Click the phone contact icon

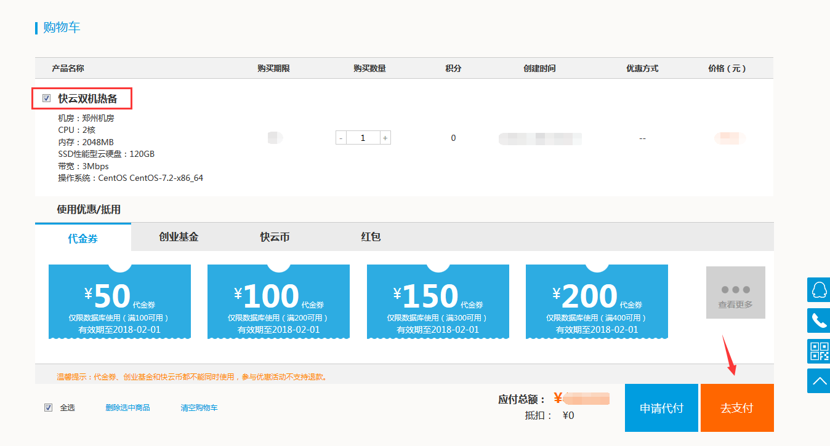[818, 321]
